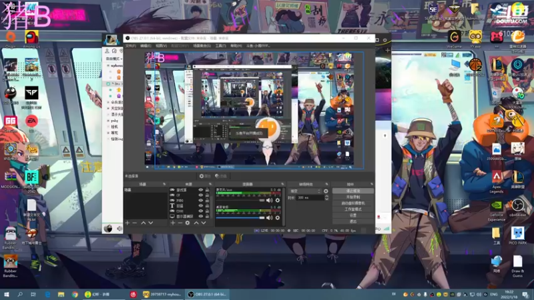The image size is (534, 300).
Task: Open the obs64.exe desktop shortcut
Action: [x=518, y=208]
